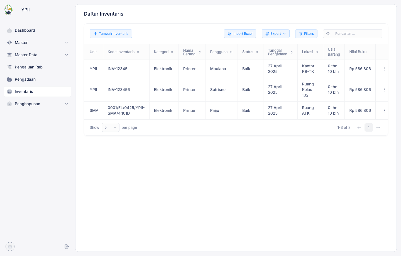The width and height of the screenshot is (401, 256).
Task: Click the Ruang Kelas 102 location
Action: point(308,90)
